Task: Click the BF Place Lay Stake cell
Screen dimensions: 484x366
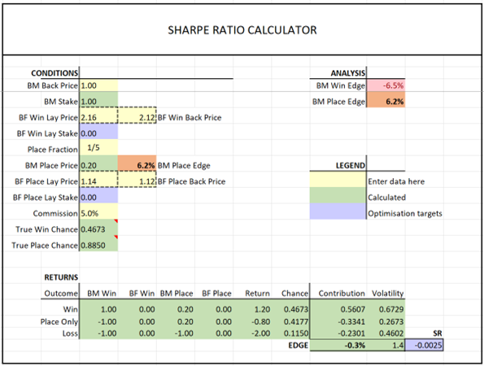Action: pyautogui.click(x=98, y=198)
